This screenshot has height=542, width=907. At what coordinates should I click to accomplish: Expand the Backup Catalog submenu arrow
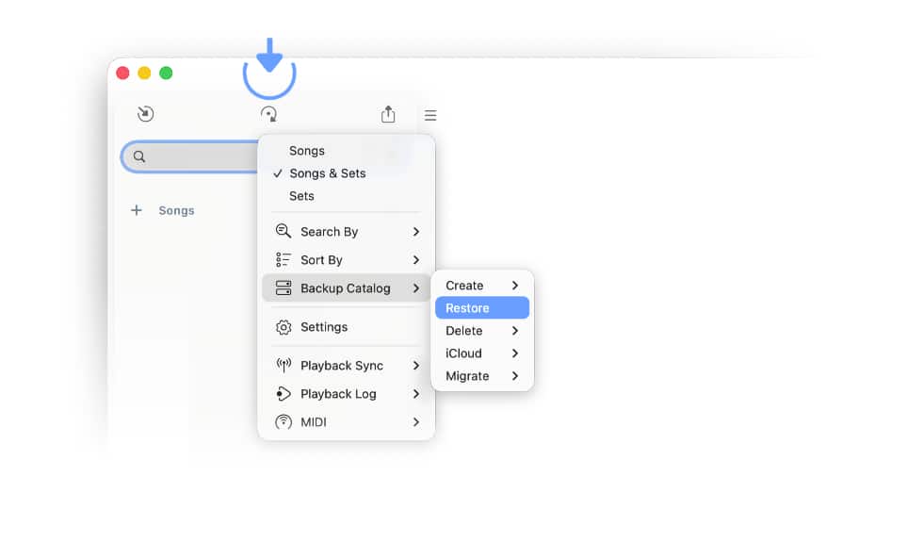click(416, 288)
